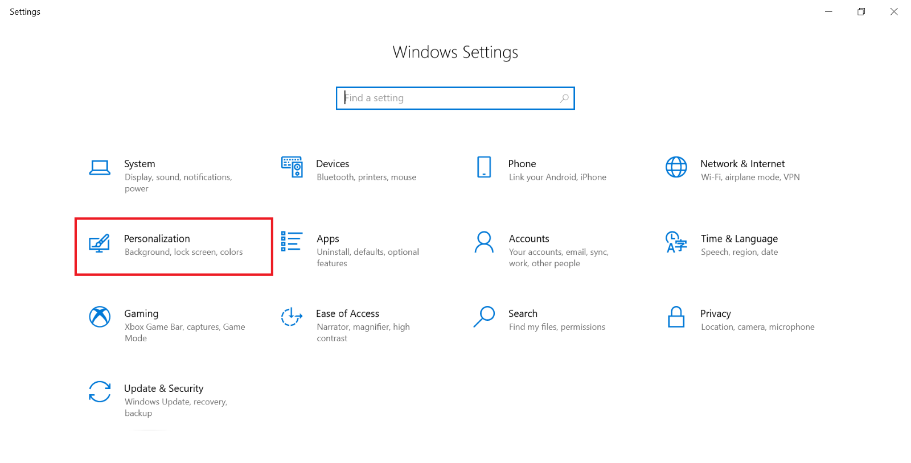
Task: Choose the Personalization title
Action: point(157,239)
